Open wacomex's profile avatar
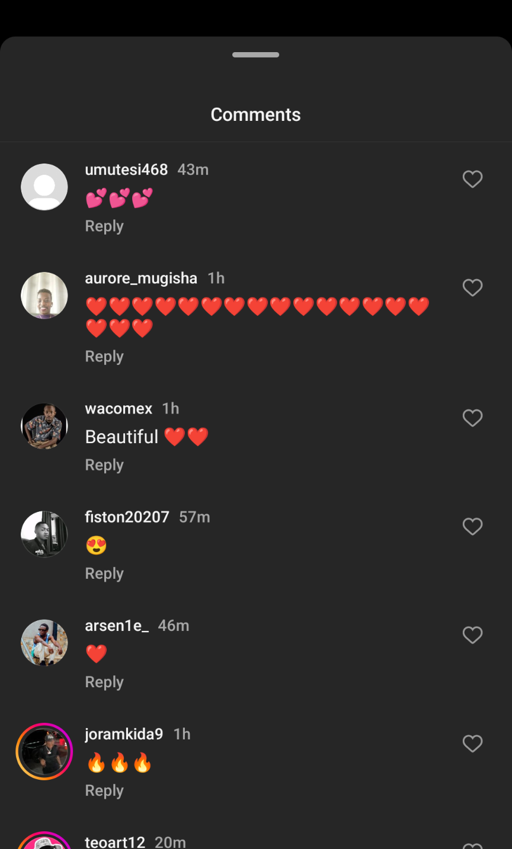This screenshot has height=849, width=512. [44, 426]
